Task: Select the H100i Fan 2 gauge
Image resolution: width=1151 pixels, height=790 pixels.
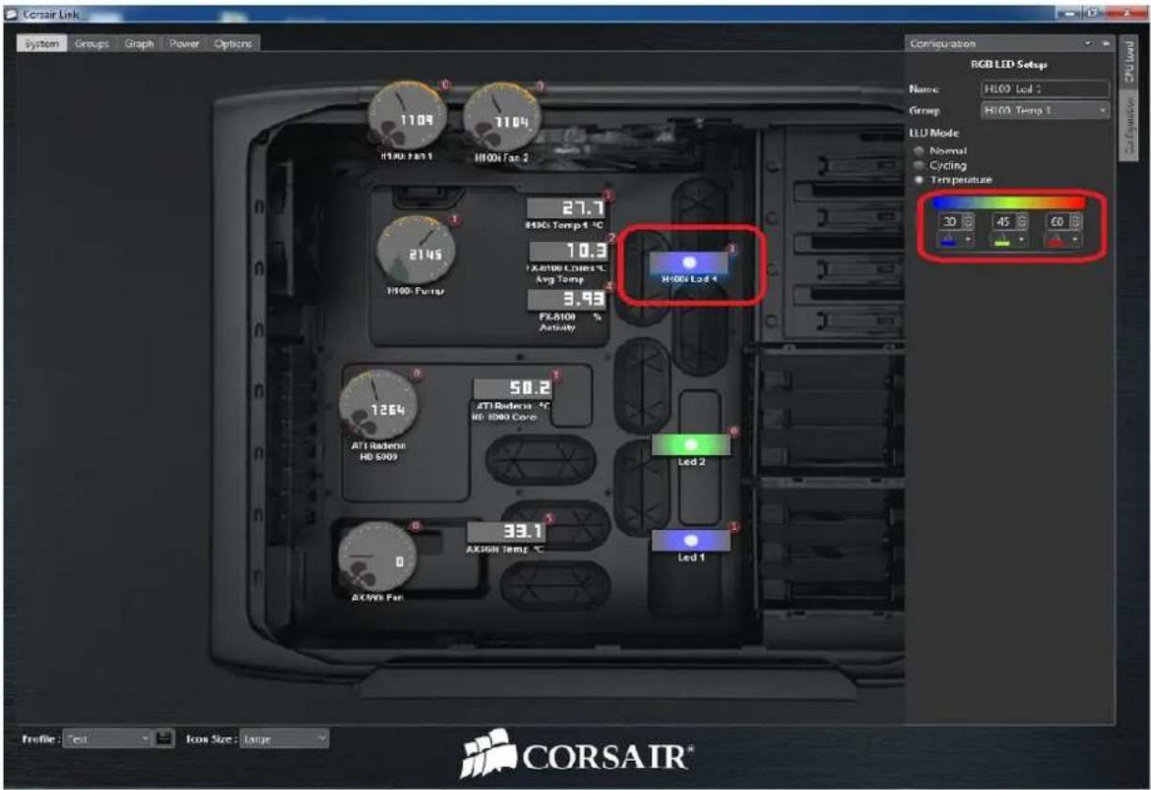Action: [x=501, y=120]
